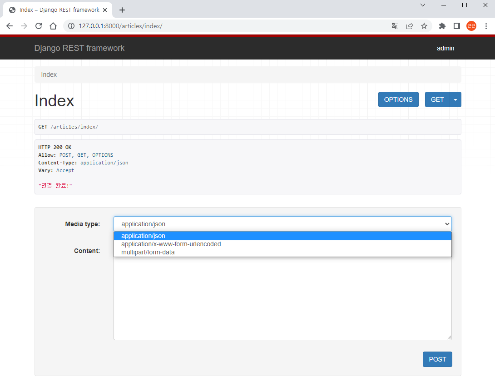Open the Chrome profile avatar
This screenshot has height=382, width=495.
coord(471,26)
